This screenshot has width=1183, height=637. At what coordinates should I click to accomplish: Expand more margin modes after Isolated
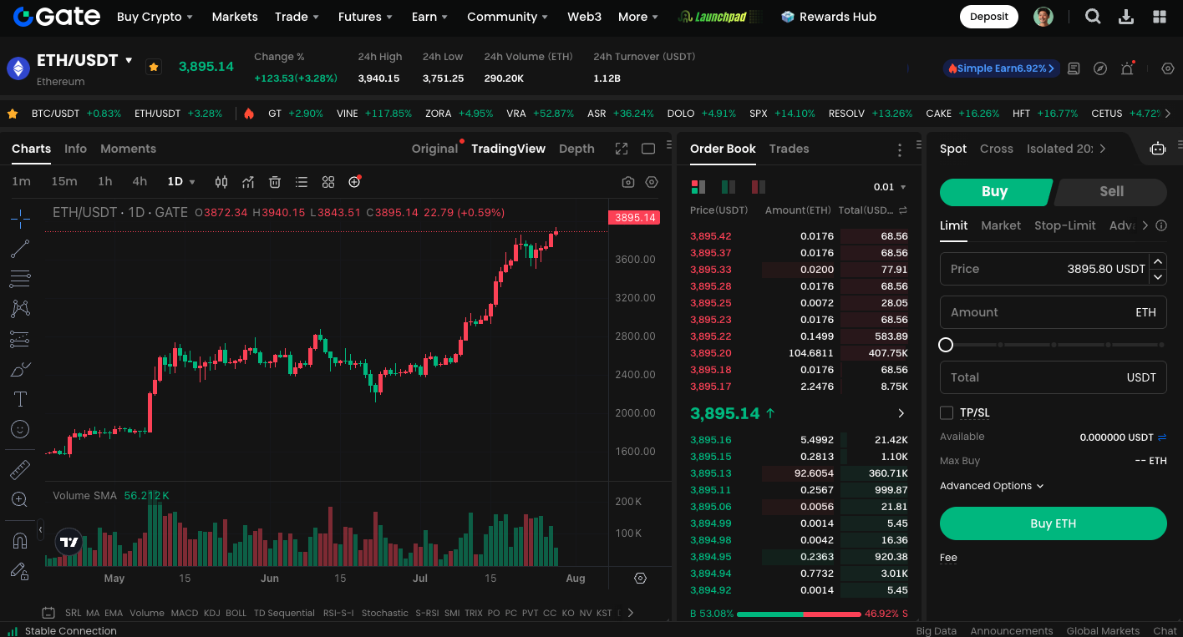click(x=1103, y=149)
